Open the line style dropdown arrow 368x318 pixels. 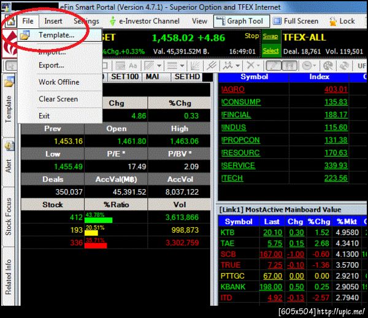(159, 66)
